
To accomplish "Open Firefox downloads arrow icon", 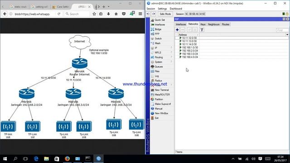I will click(x=108, y=14).
